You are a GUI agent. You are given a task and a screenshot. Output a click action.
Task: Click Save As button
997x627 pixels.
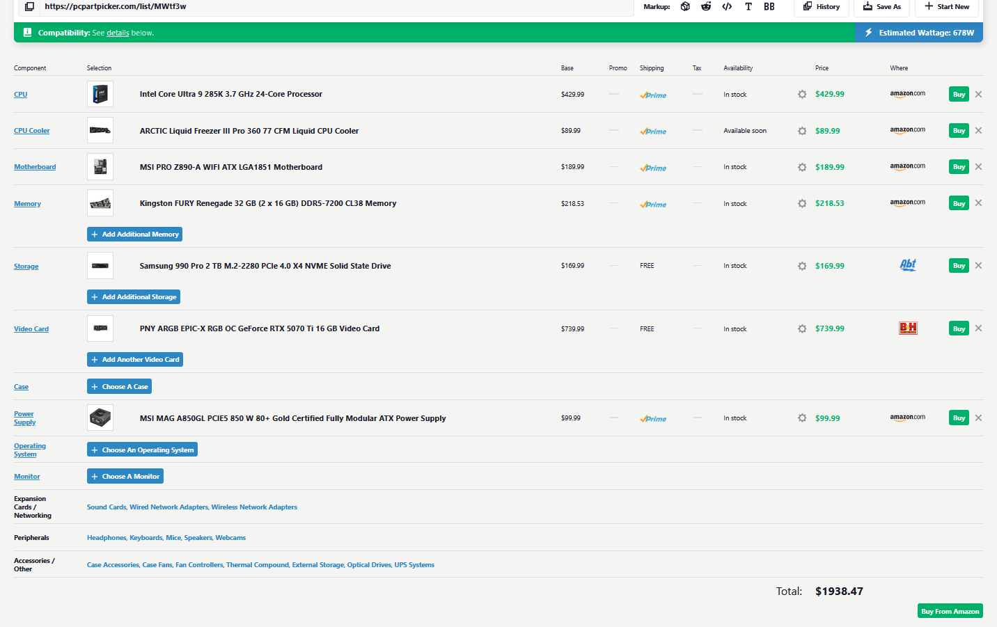[x=881, y=7]
